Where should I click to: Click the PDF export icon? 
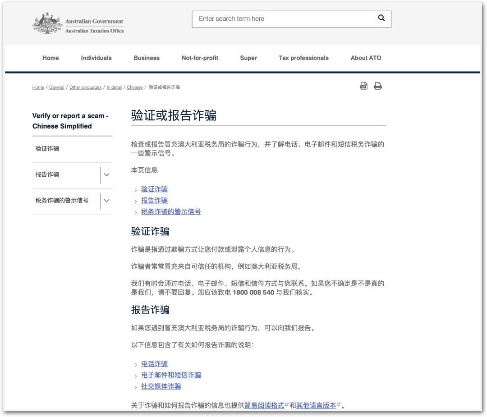364,86
